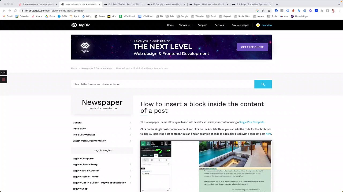
Task: Open the Chrome side panel icon
Action: click(x=327, y=11)
